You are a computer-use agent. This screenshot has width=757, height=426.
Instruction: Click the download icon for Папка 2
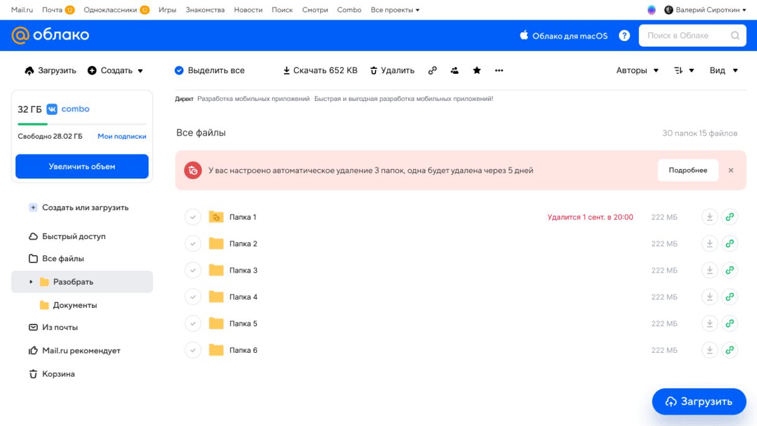coord(710,244)
